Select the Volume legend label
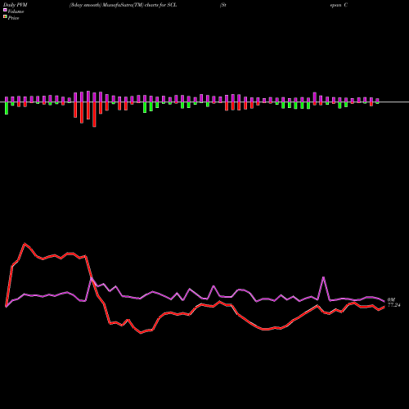 point(16,11)
